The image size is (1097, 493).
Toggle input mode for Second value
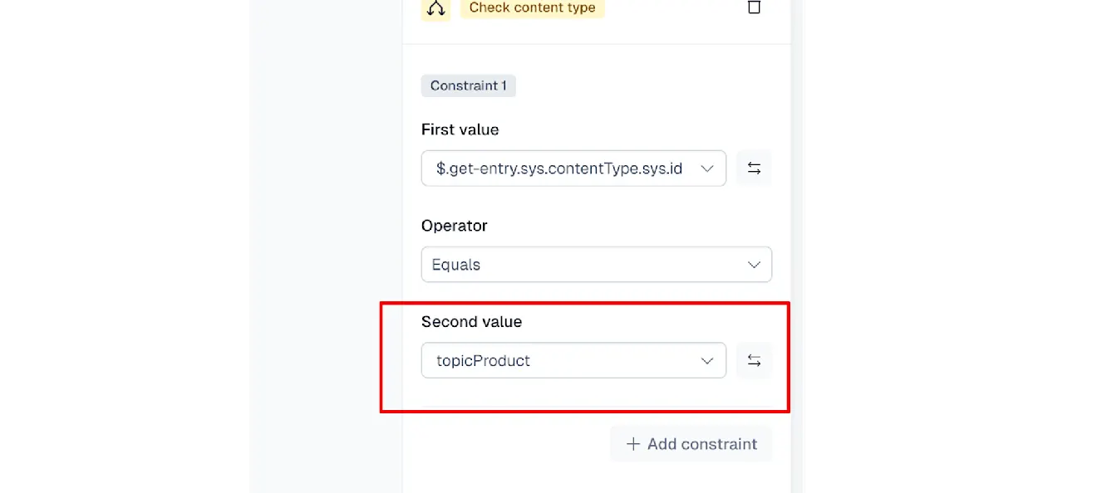754,361
